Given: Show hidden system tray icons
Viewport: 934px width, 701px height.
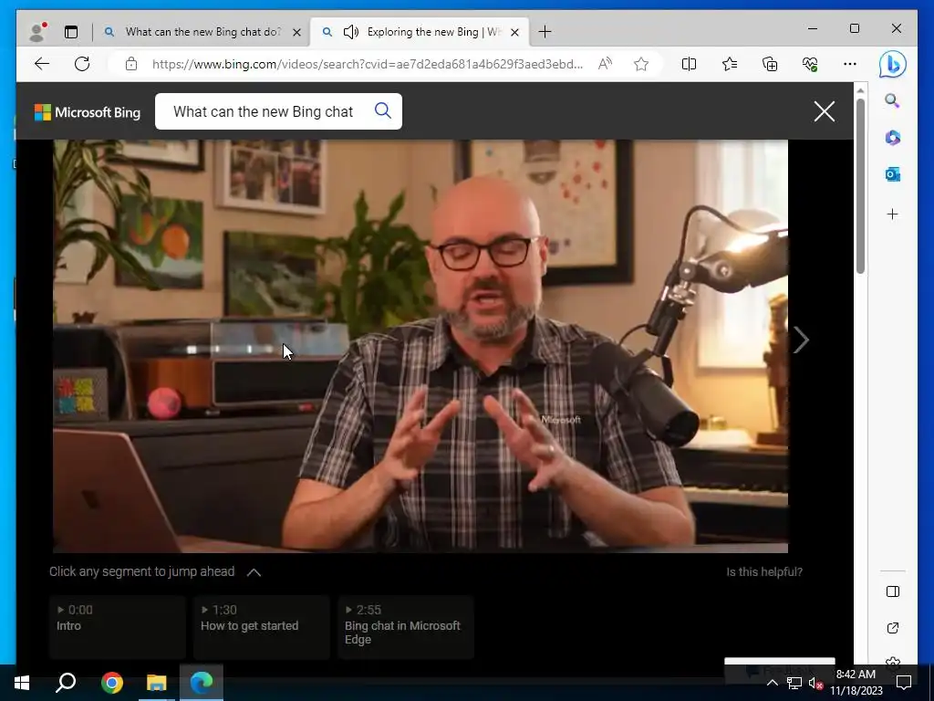Looking at the screenshot, I should 772,683.
